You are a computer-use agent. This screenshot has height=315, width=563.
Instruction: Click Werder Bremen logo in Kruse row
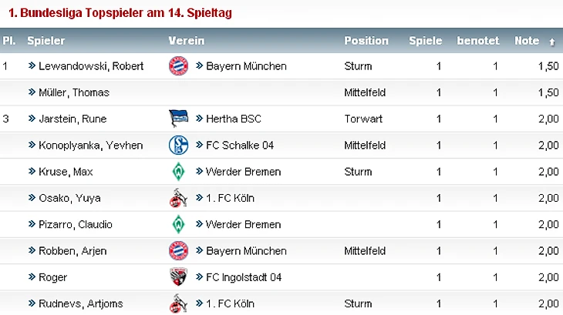pos(178,171)
